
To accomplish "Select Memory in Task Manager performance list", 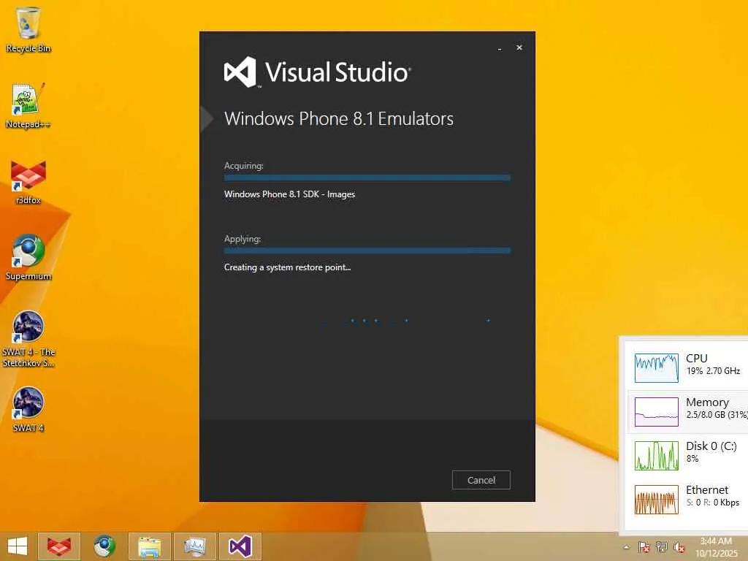I will [x=687, y=412].
